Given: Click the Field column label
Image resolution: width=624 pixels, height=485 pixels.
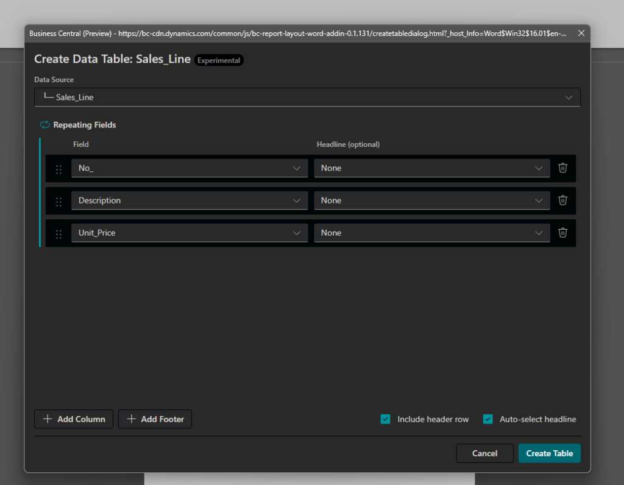Looking at the screenshot, I should click(81, 144).
